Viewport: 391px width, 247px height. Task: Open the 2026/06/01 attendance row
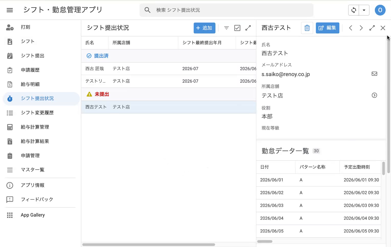318,180
